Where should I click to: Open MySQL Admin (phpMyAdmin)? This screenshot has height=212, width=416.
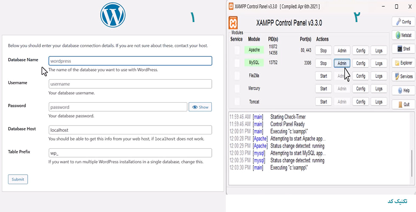(x=342, y=63)
